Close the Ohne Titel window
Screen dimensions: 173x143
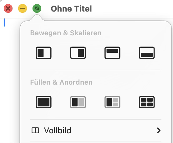pos(8,8)
